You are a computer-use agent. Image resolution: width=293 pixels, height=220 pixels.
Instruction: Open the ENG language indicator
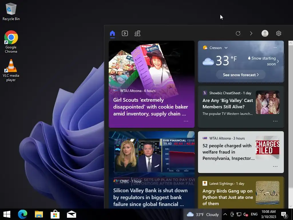[254, 214]
